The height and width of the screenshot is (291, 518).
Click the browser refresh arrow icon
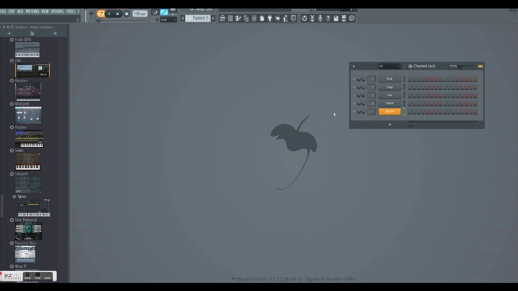click(8, 27)
